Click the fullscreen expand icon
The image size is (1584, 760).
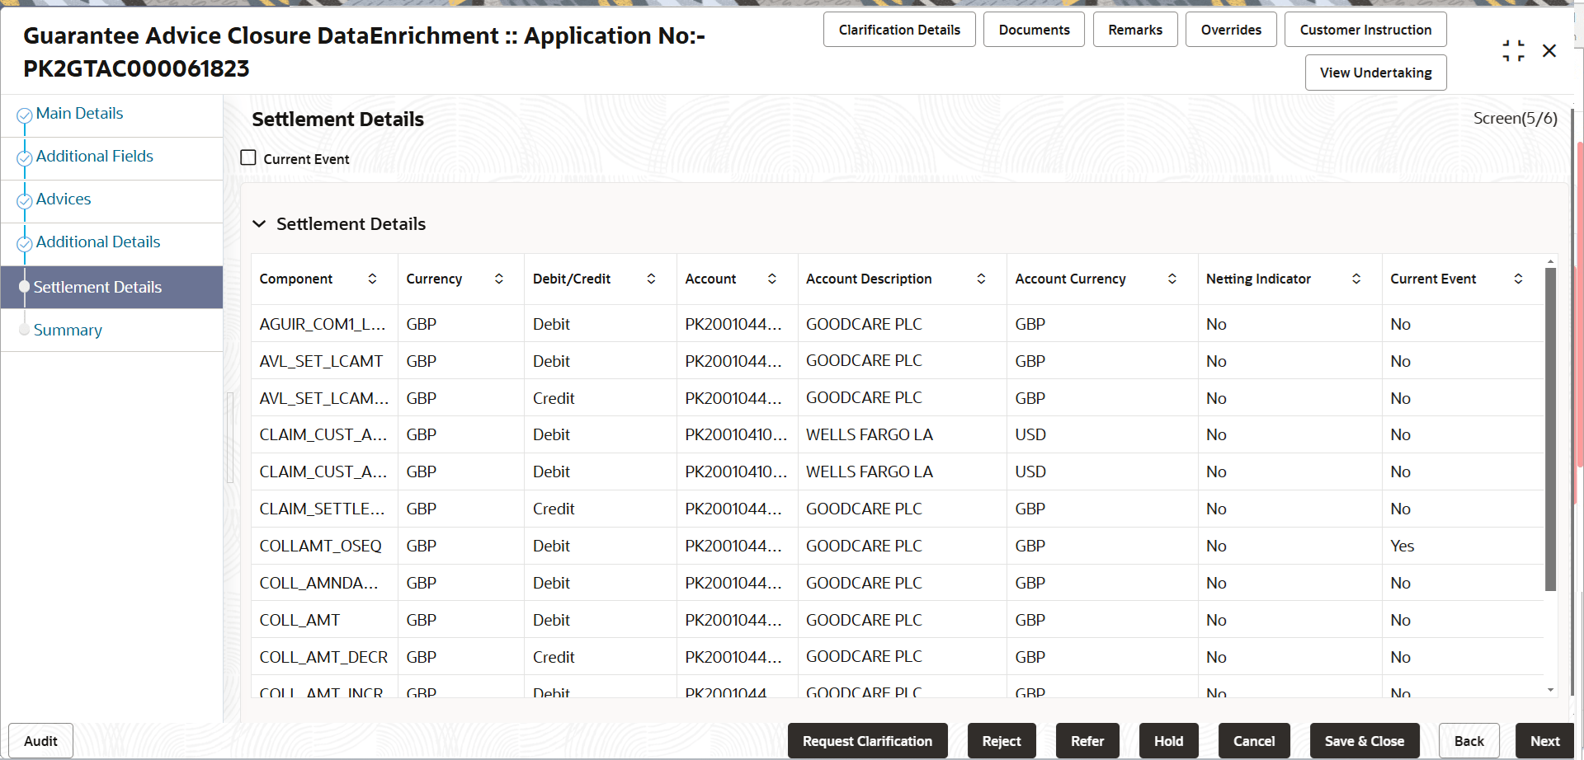pyautogui.click(x=1514, y=50)
